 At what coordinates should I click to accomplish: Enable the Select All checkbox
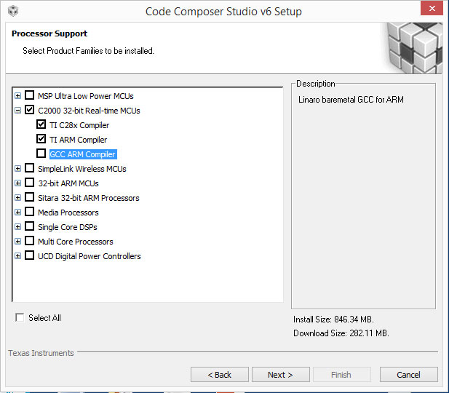20,317
